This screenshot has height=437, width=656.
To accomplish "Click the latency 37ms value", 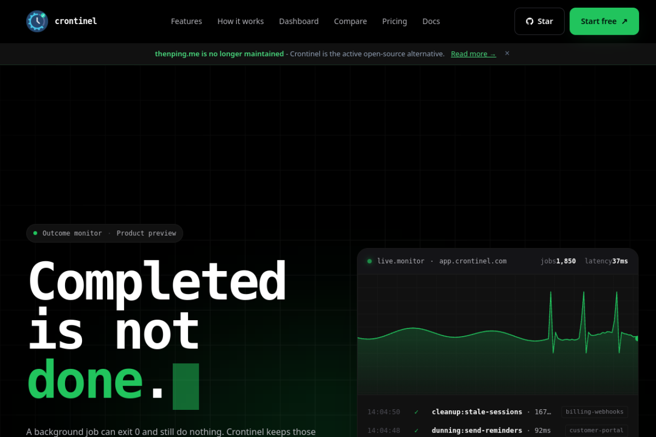I will [606, 261].
